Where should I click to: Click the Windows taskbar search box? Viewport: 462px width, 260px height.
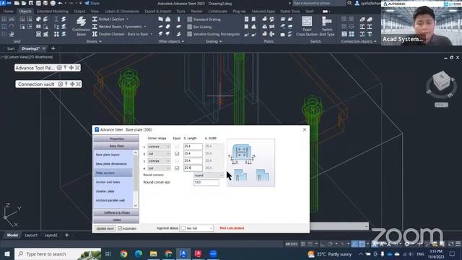pyautogui.click(x=58, y=253)
